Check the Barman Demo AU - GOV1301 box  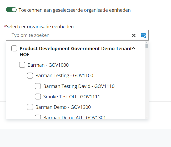(38, 117)
